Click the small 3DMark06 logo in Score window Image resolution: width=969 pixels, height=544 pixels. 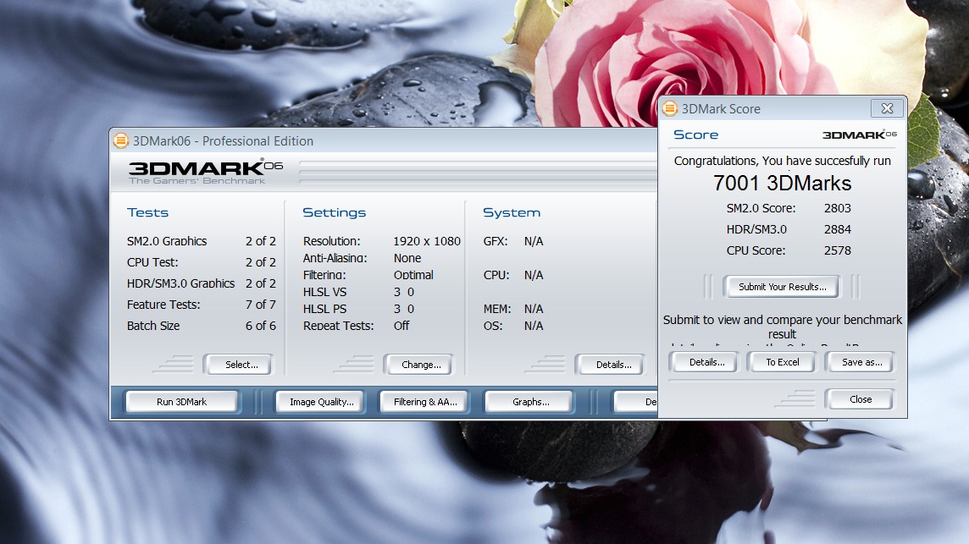pyautogui.click(x=859, y=135)
